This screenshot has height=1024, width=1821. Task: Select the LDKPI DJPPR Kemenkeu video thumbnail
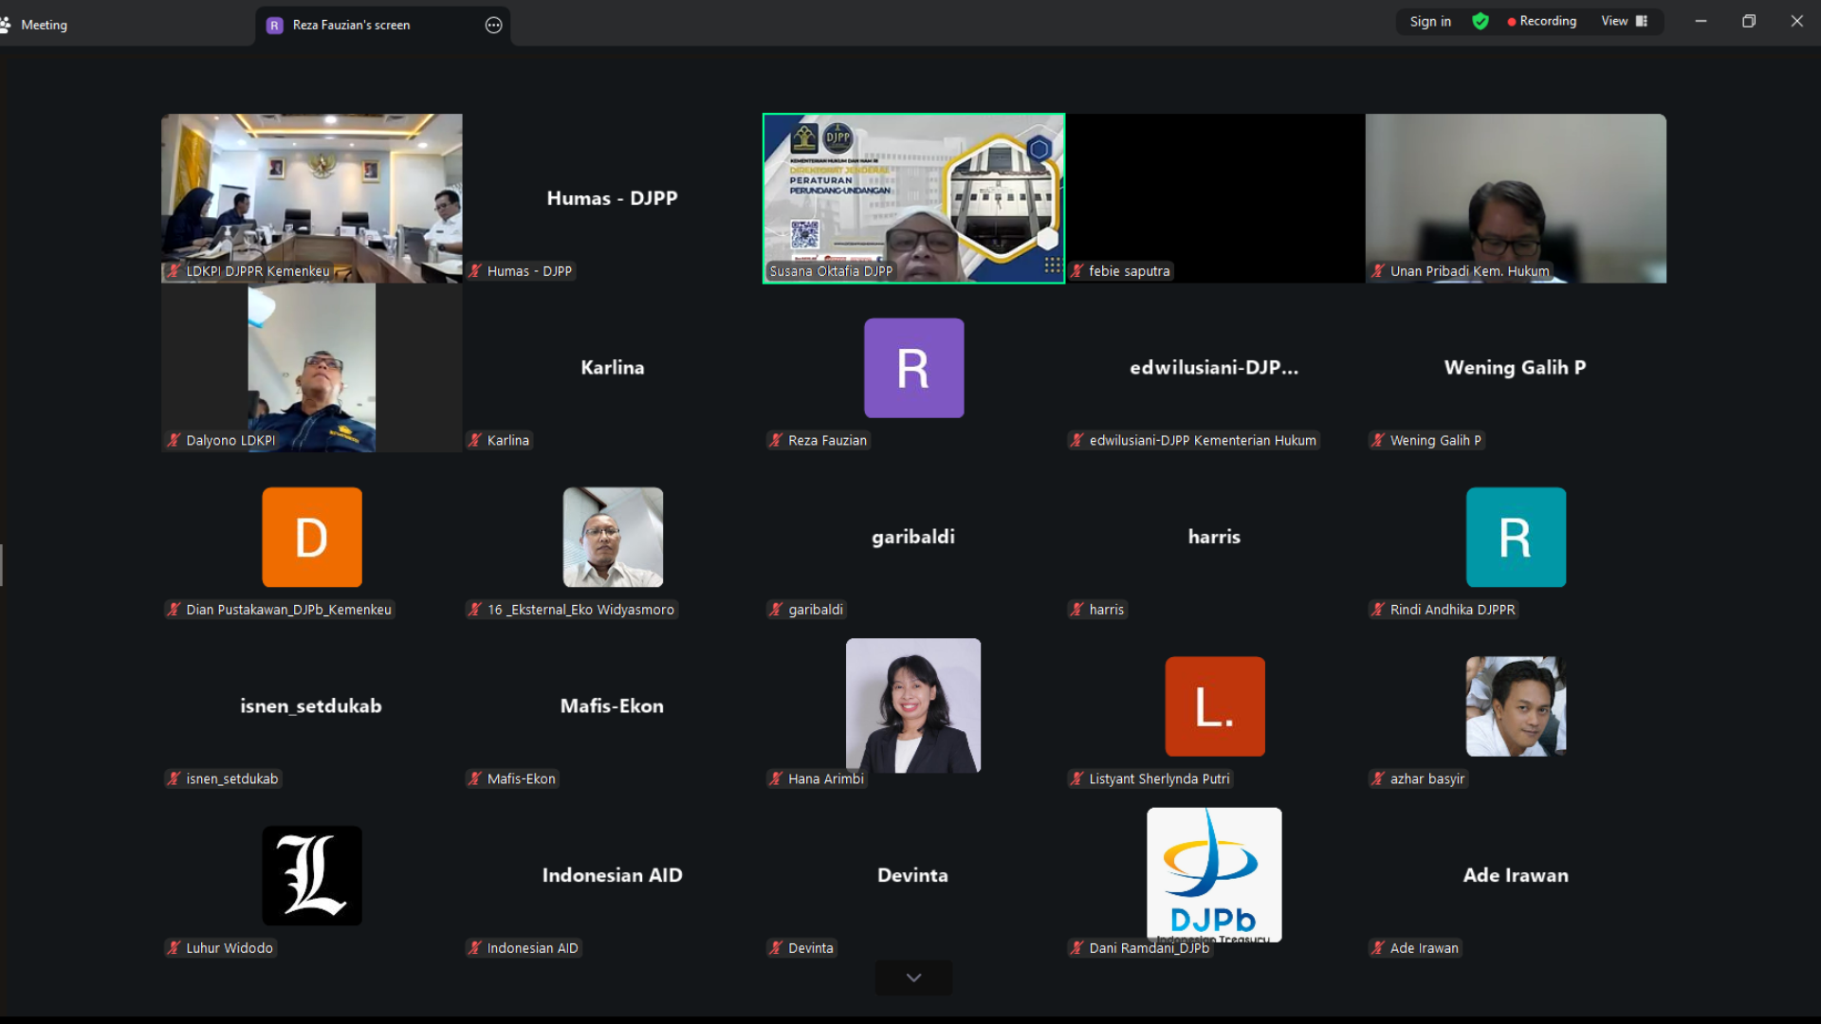(x=311, y=197)
